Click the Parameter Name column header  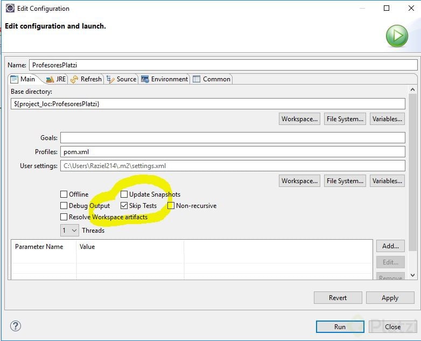pos(44,247)
